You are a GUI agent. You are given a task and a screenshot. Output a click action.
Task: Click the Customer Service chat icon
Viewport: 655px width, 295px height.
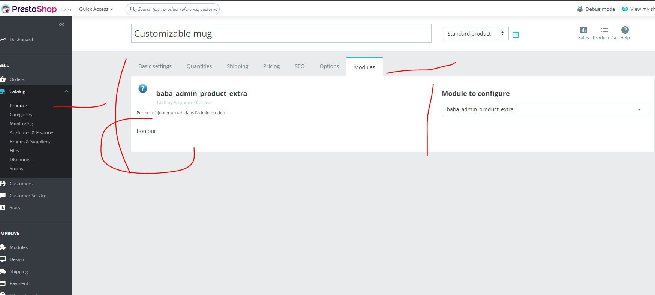click(3, 195)
